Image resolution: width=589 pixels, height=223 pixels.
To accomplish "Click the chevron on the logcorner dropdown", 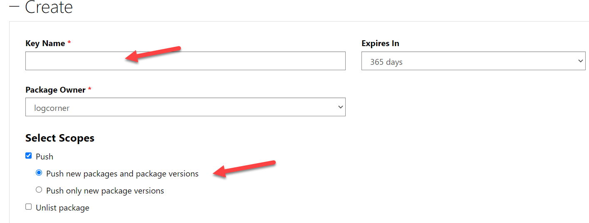I will point(341,107).
